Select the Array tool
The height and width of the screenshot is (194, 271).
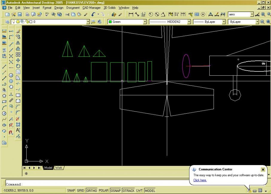point(18,54)
